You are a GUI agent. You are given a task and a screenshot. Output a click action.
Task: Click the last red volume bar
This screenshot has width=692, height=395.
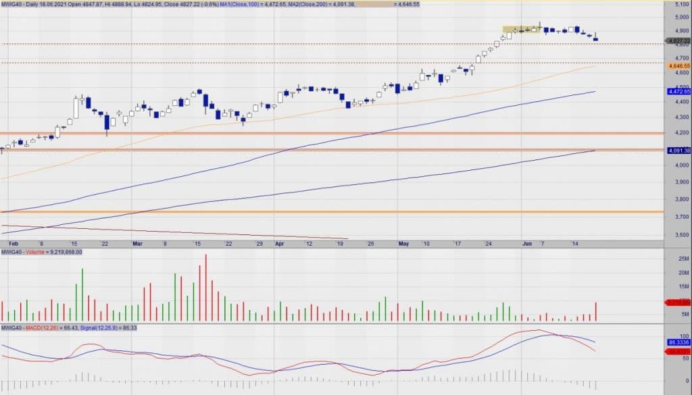(595, 311)
